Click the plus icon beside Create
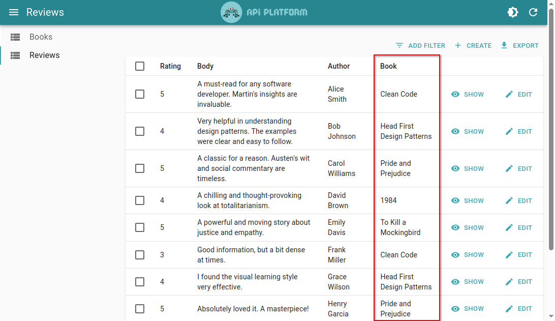Viewport: 555px width, 321px height. pos(457,45)
